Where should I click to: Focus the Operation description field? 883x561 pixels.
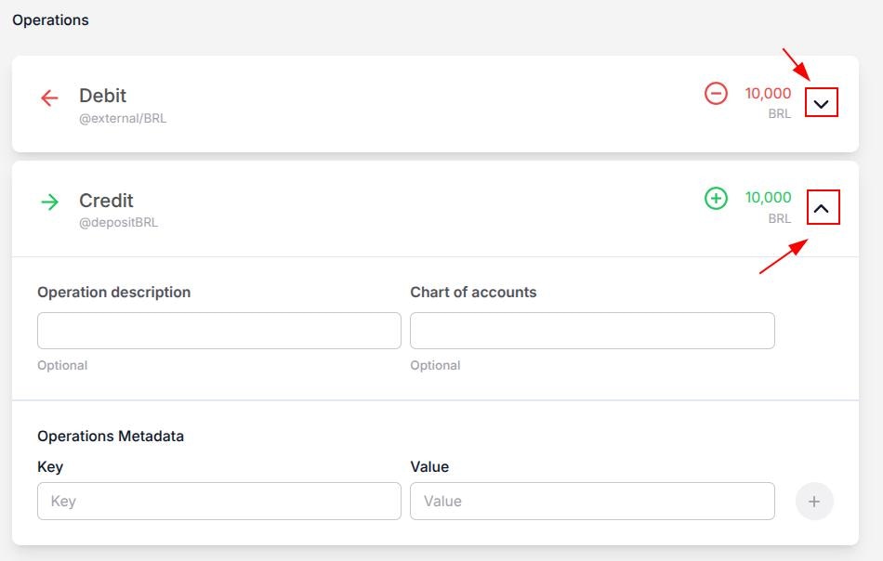tap(219, 331)
